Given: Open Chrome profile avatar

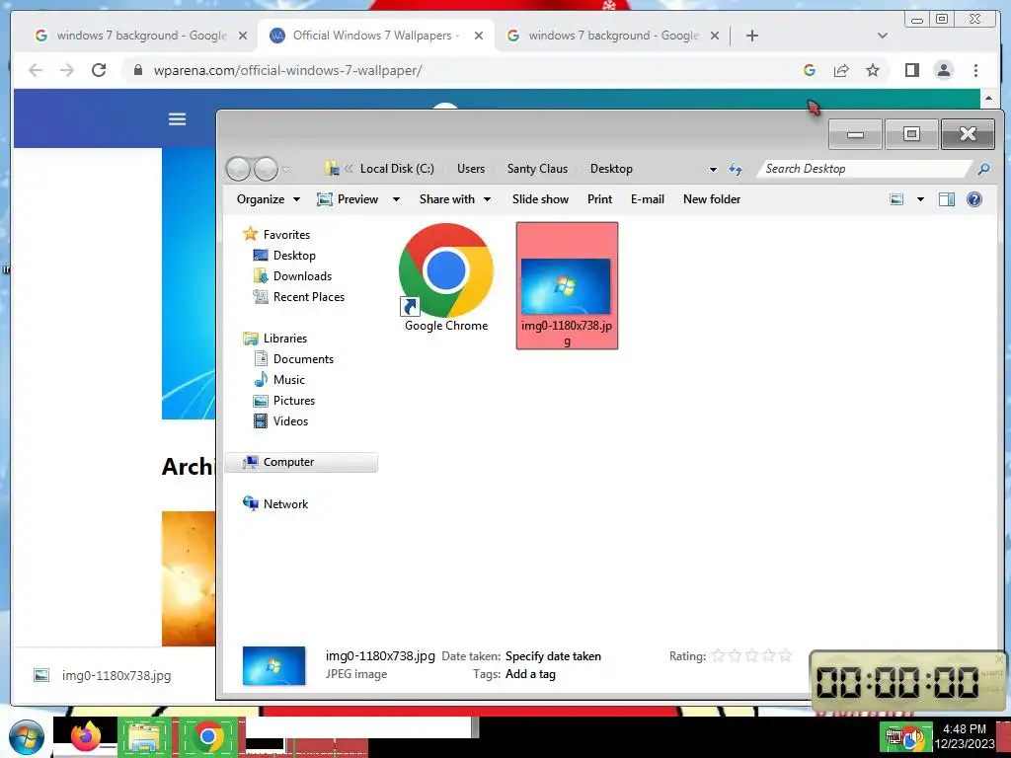Looking at the screenshot, I should point(943,70).
